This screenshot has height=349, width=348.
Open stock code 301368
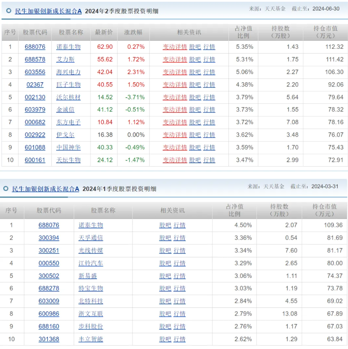(49, 339)
